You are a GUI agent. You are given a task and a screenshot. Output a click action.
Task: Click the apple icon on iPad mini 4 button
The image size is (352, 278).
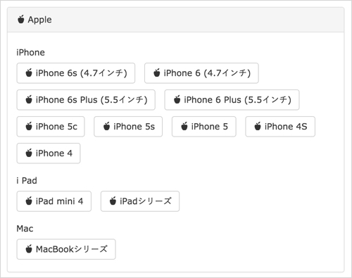pyautogui.click(x=29, y=201)
